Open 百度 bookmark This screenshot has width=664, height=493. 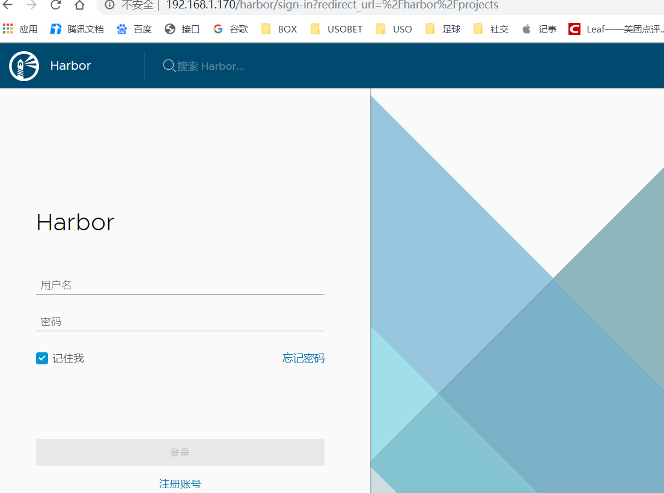134,29
